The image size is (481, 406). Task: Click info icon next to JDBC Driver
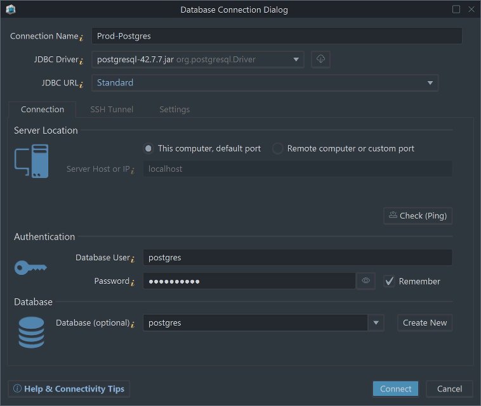[x=81, y=61]
